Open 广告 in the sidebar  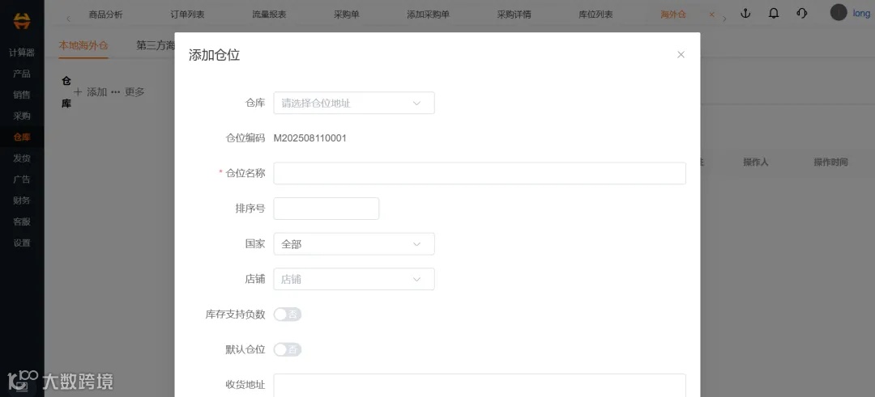(22, 179)
